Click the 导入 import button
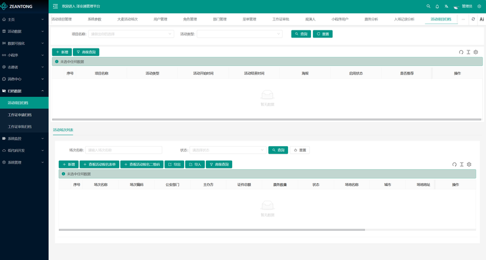This screenshot has height=260, width=486. [x=195, y=164]
